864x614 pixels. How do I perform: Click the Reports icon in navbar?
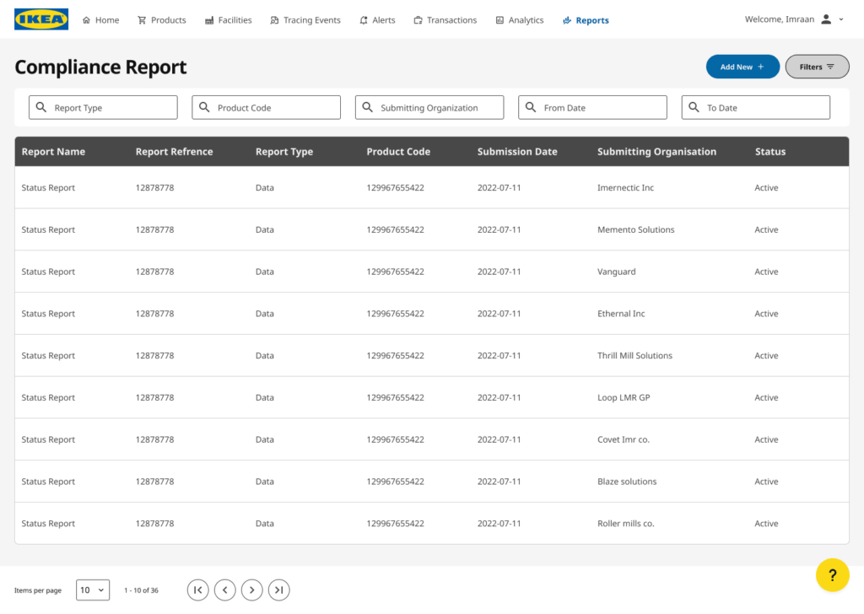click(x=567, y=20)
